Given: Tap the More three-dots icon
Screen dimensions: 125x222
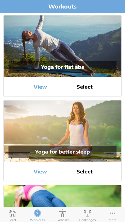Looking at the screenshot, I should pyautogui.click(x=112, y=213).
